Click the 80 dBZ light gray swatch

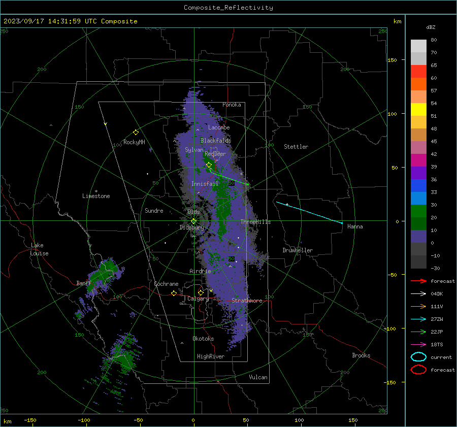[418, 46]
